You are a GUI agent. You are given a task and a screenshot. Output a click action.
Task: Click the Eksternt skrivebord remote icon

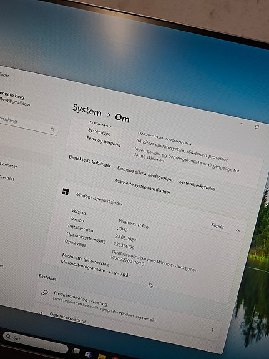[x=41, y=313]
